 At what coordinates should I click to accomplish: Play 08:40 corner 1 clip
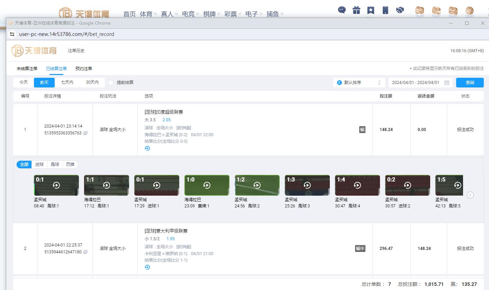pos(56,185)
